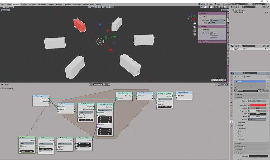The width and height of the screenshot is (270, 160).
Task: Enable Clamp on the To Radians node
Action: tap(59, 147)
